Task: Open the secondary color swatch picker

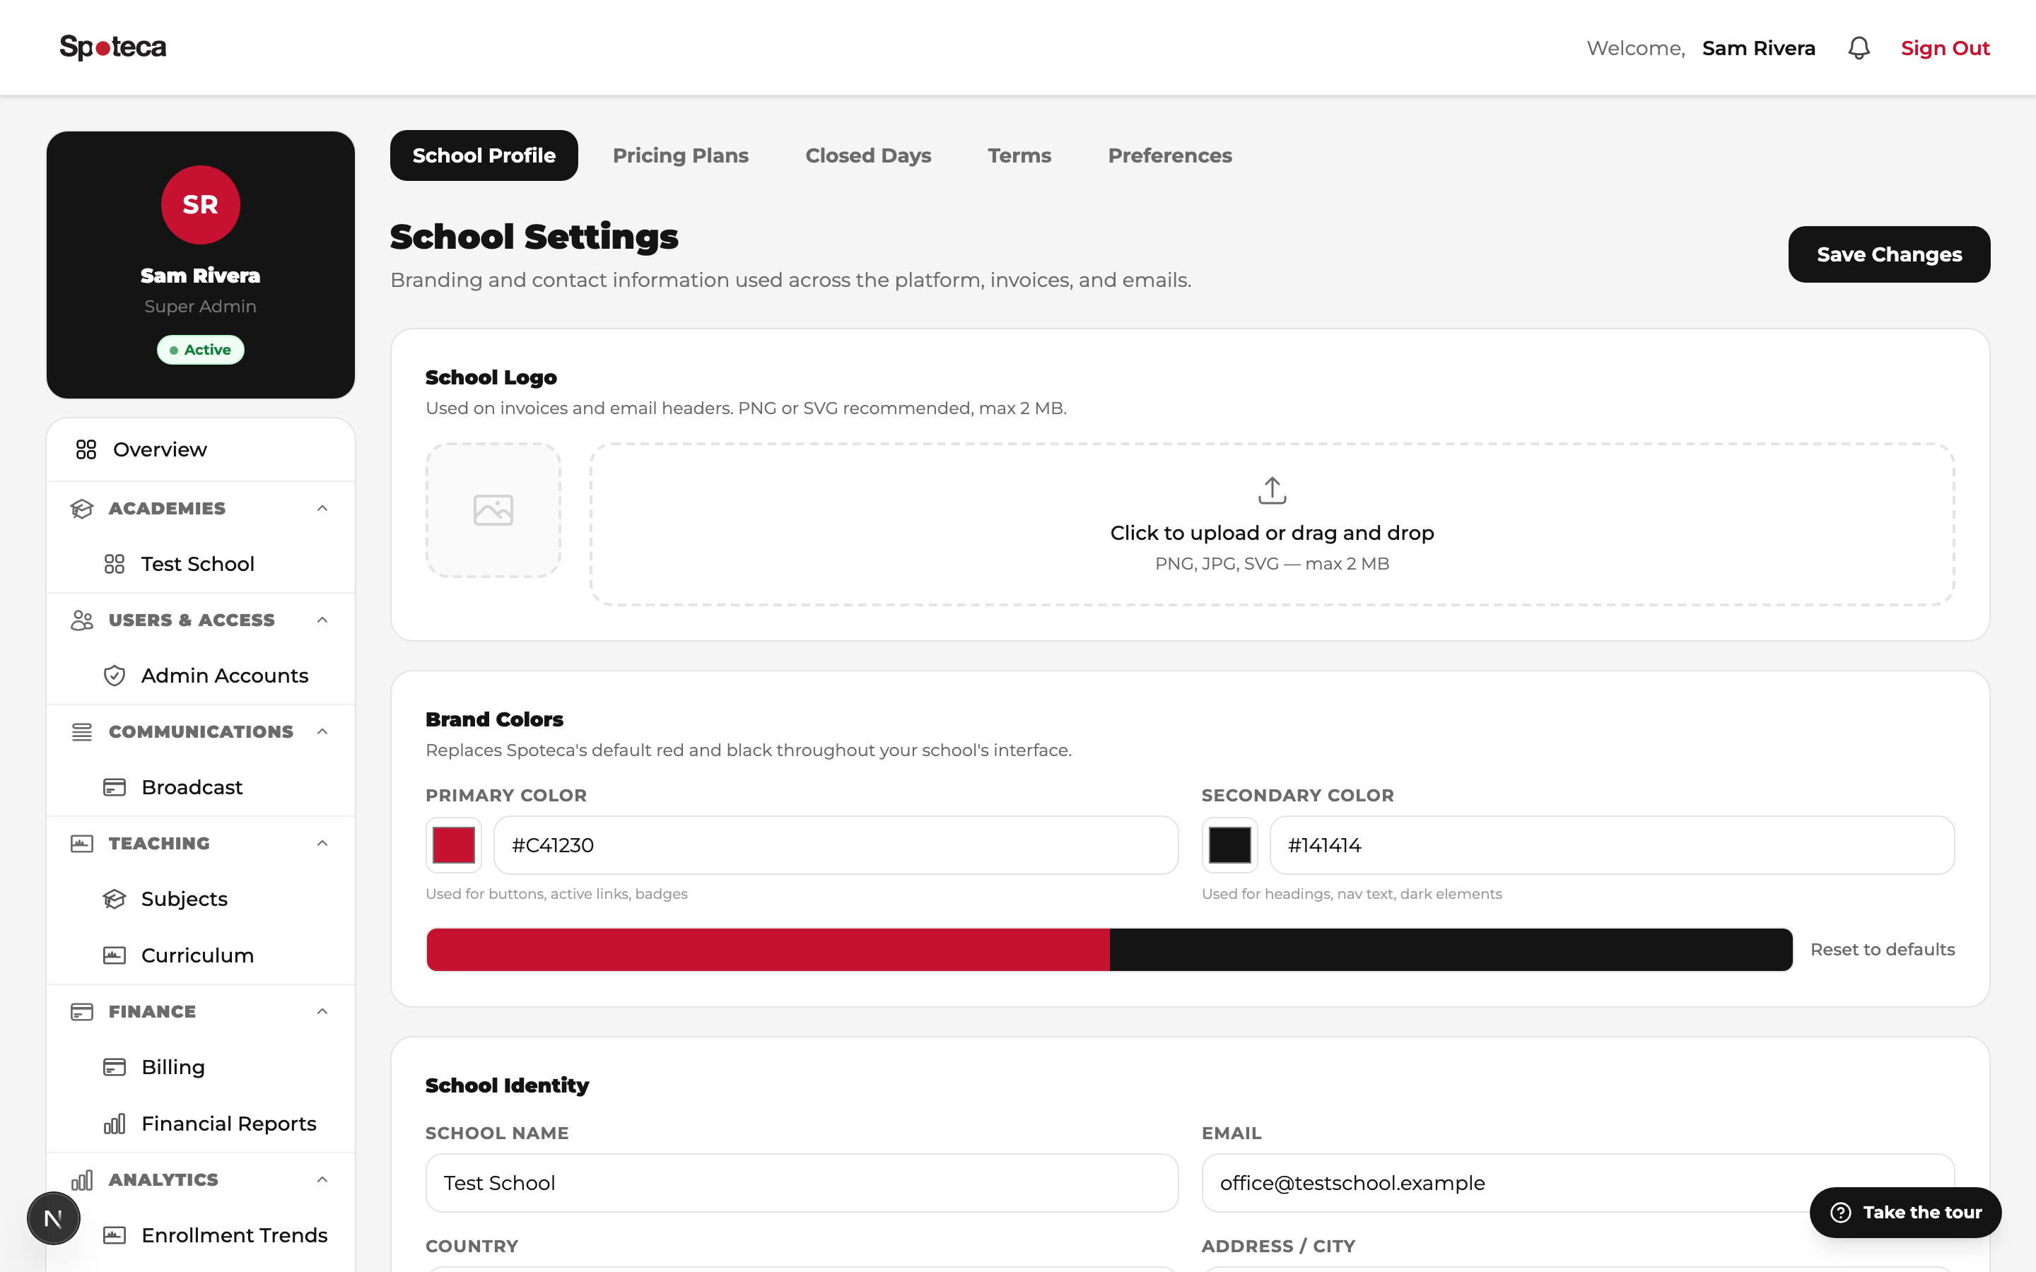Action: (1229, 844)
